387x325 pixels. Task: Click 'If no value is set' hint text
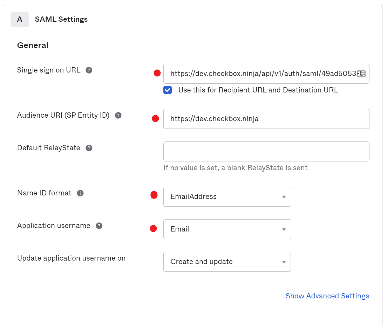(236, 168)
